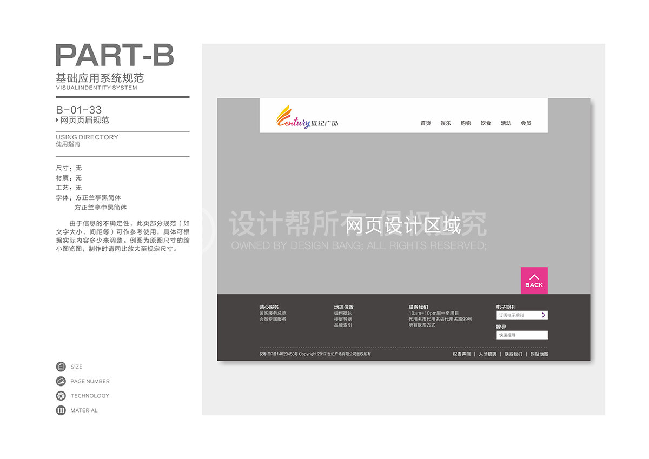Click the 基础应用系统规范 subtitle

(x=100, y=78)
